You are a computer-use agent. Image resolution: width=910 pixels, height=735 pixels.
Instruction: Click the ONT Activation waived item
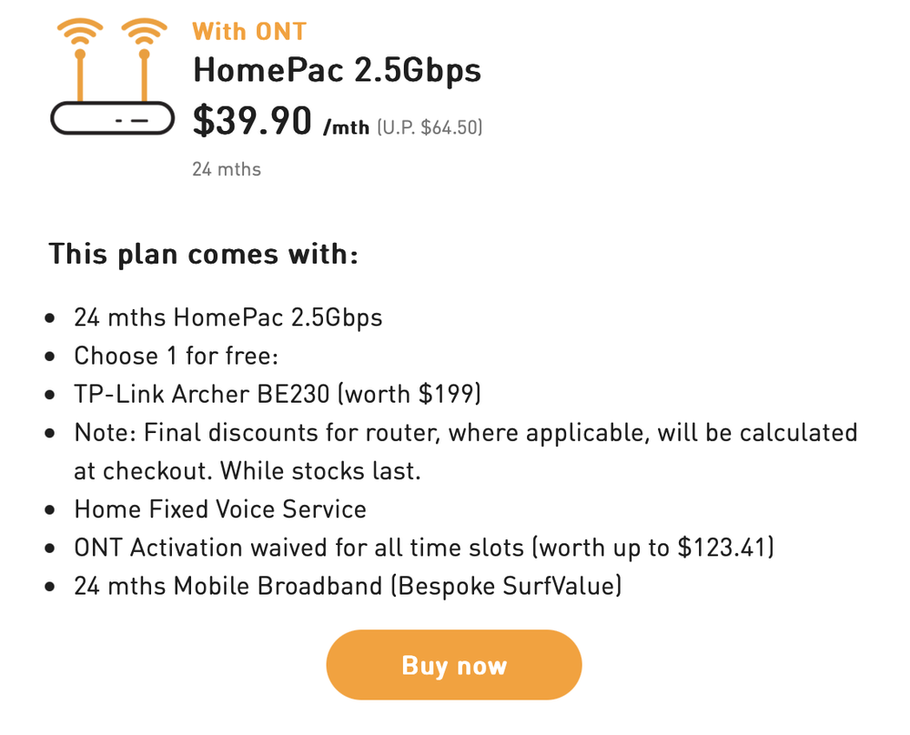pos(424,547)
